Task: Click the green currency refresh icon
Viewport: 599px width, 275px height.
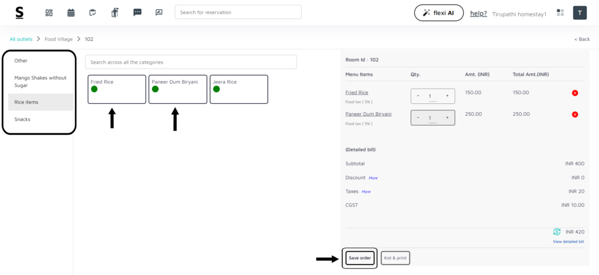Action: tap(556, 232)
